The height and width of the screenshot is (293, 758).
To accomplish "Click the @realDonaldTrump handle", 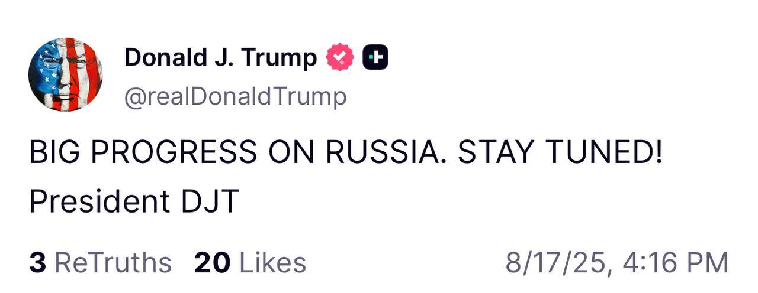I will [235, 96].
